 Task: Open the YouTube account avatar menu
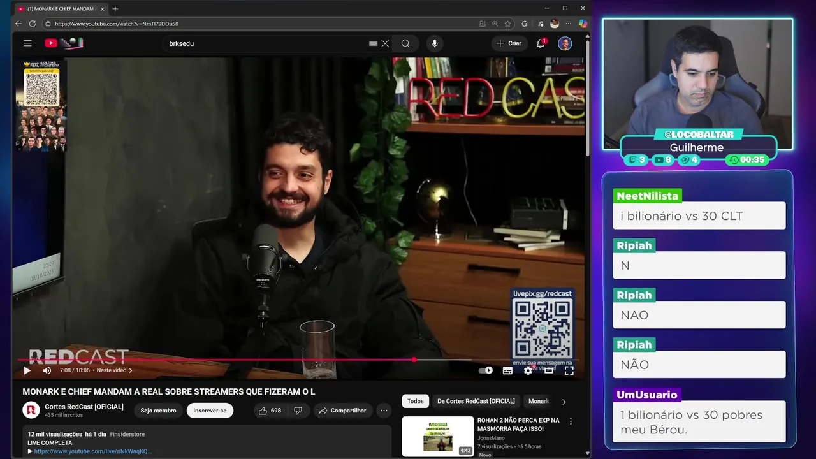point(565,43)
